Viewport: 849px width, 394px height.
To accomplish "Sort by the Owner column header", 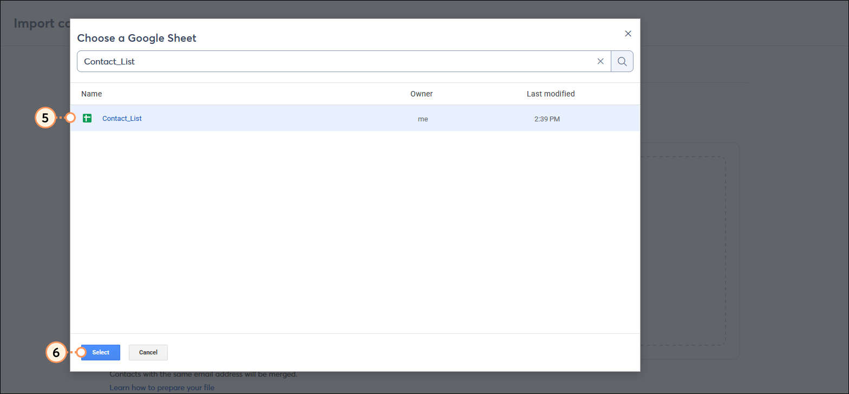I will tap(421, 94).
